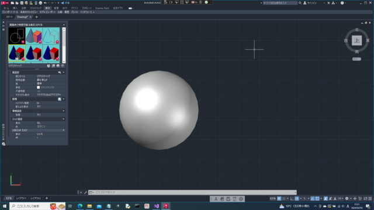Collapse the Face Settings section arrow
Screen dimensions: 374x210
coord(64,72)
